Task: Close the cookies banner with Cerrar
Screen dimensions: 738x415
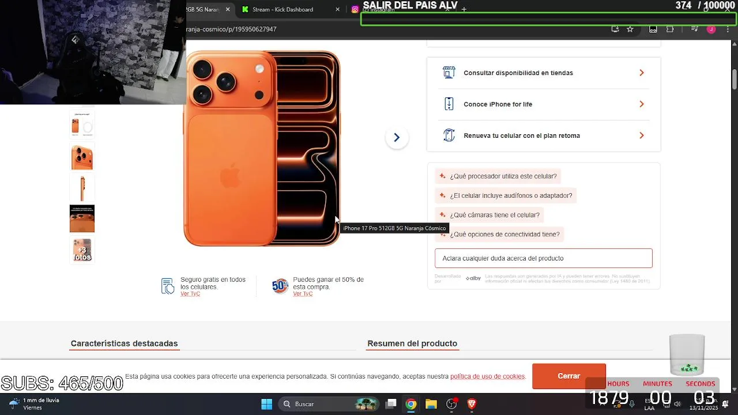Action: [568, 376]
